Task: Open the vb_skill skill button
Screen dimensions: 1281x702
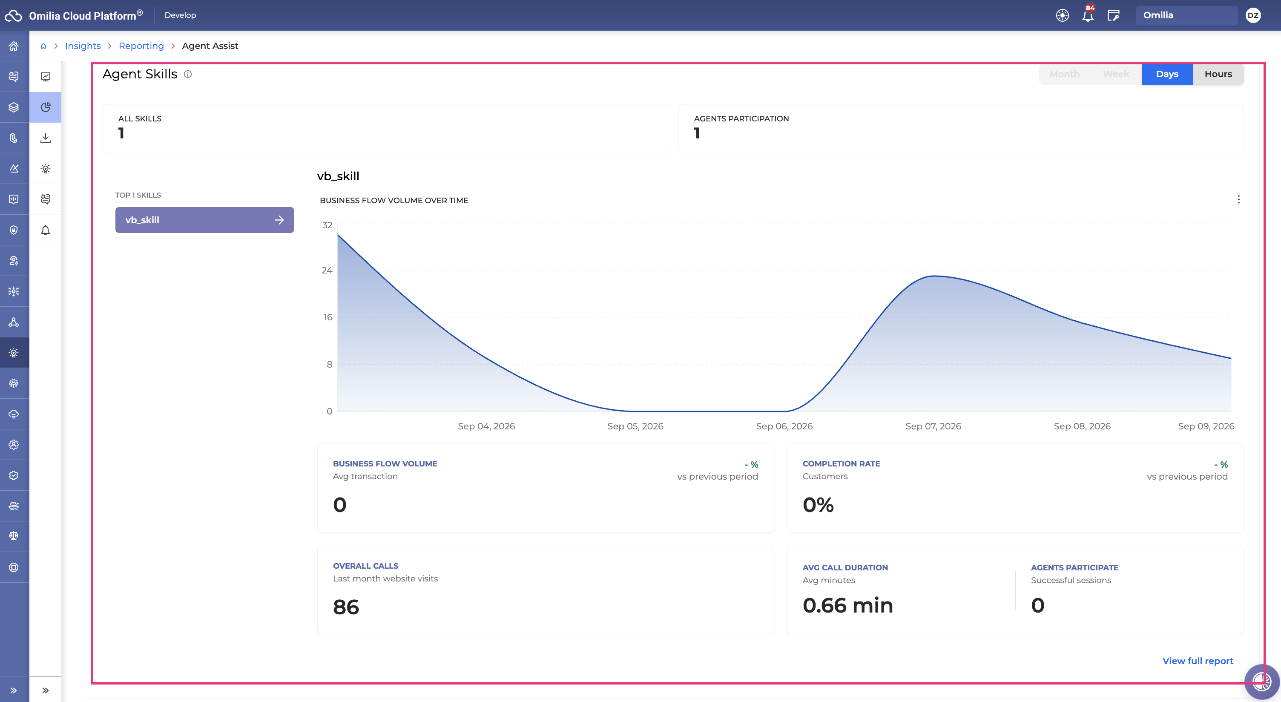Action: pos(204,220)
